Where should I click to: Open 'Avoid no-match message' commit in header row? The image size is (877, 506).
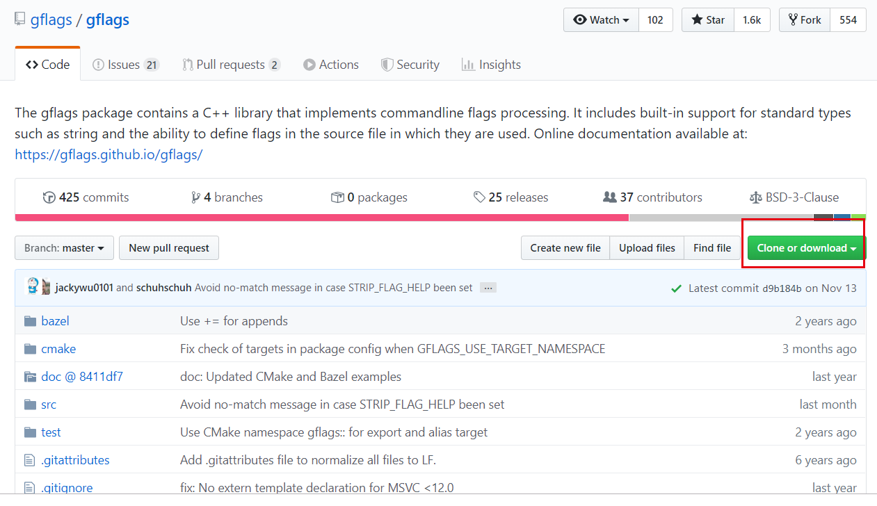334,288
